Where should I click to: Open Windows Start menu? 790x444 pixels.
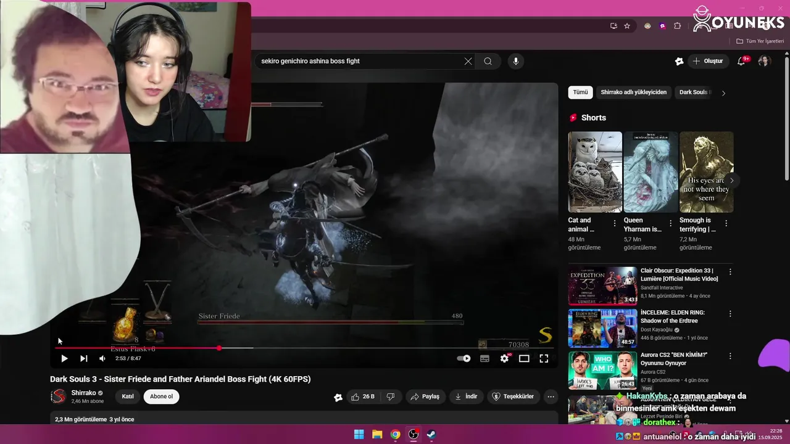point(359,435)
